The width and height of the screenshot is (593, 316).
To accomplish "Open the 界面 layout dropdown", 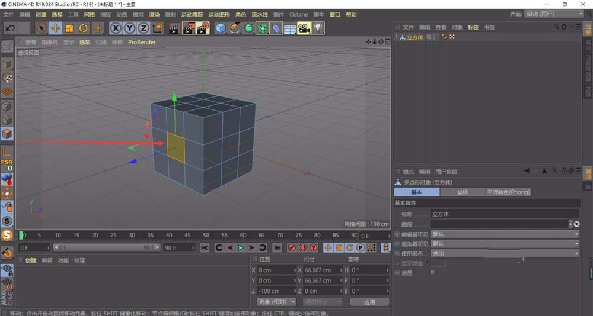I will pyautogui.click(x=554, y=14).
